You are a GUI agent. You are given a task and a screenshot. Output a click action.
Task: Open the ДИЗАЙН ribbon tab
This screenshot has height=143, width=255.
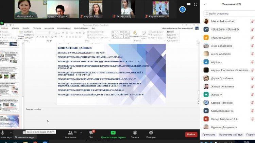(x=26, y=28)
